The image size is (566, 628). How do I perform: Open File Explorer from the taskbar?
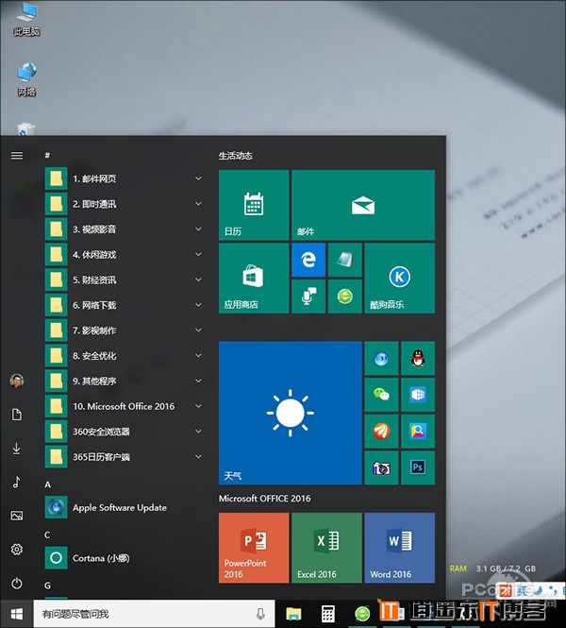pos(293,614)
